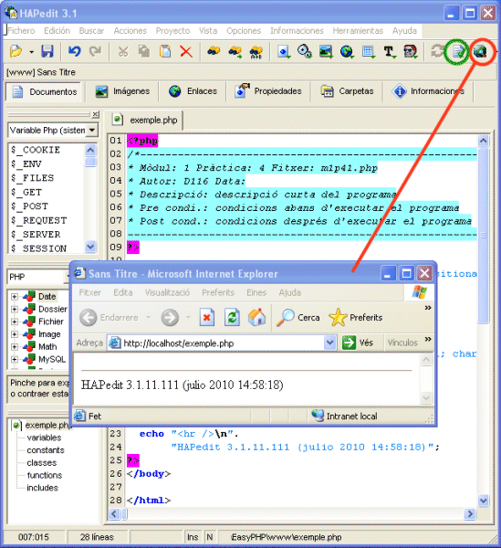Switch to the Documentos tab
This screenshot has height=548, width=501.
[x=44, y=92]
